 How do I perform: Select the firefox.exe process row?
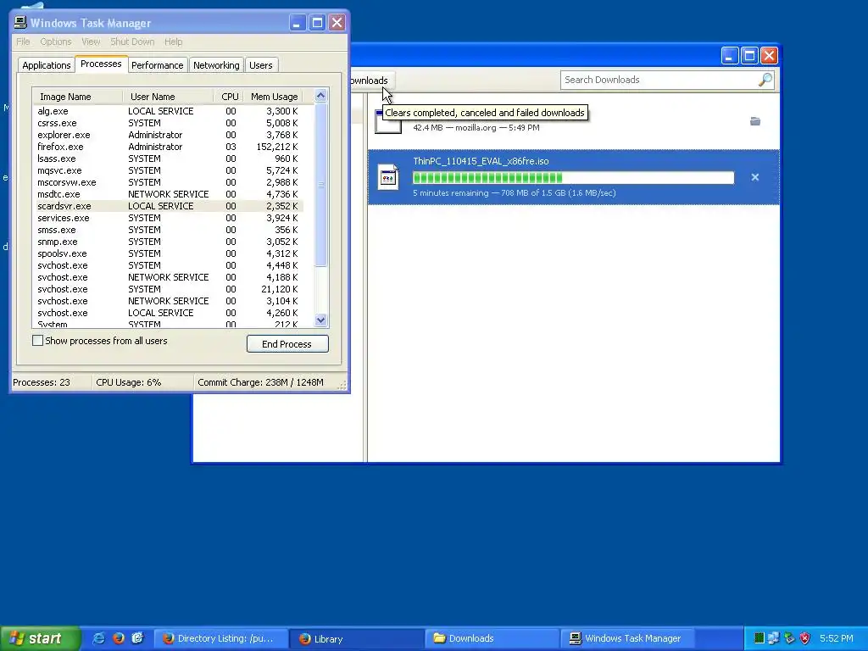coord(169,147)
